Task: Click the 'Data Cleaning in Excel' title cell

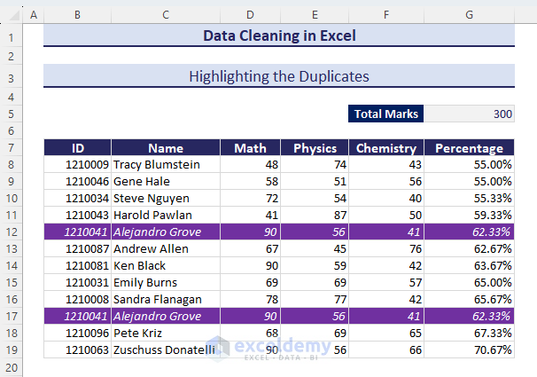Action: coord(278,36)
